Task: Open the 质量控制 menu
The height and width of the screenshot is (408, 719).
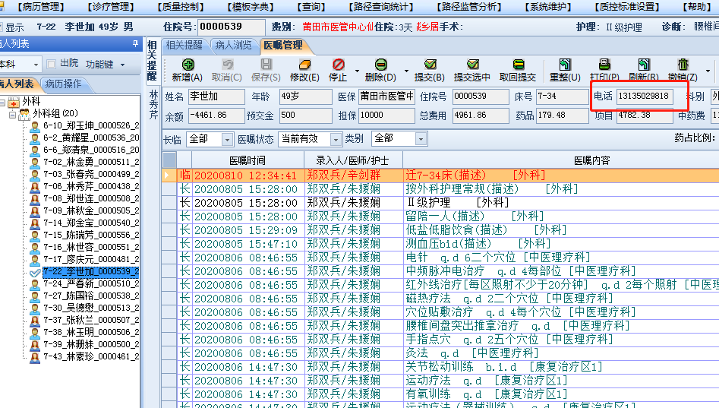Action: pos(180,7)
